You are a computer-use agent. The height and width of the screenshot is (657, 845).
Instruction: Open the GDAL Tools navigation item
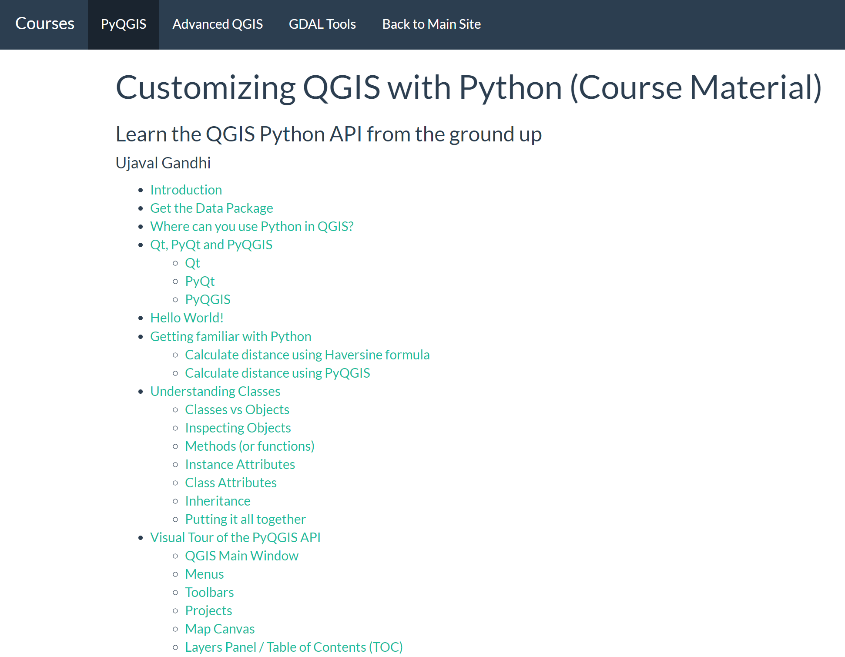pyautogui.click(x=322, y=24)
